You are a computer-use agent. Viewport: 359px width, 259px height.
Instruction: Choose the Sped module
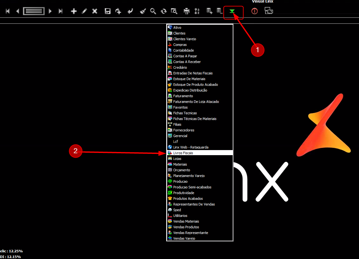(200, 210)
